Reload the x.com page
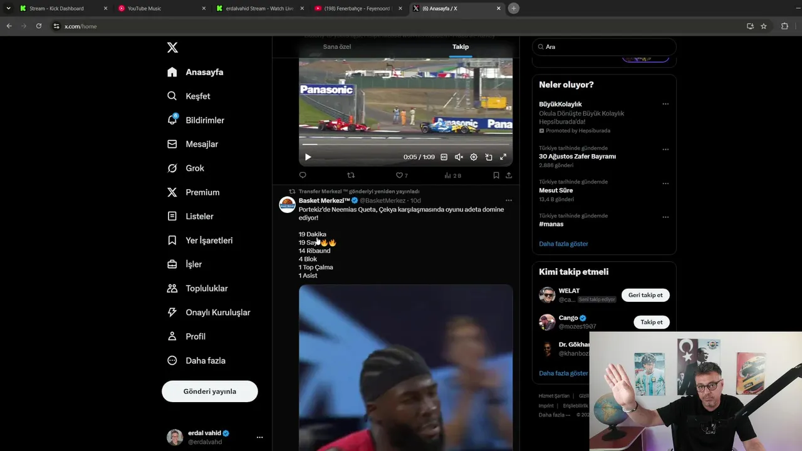The image size is (802, 451). click(39, 26)
